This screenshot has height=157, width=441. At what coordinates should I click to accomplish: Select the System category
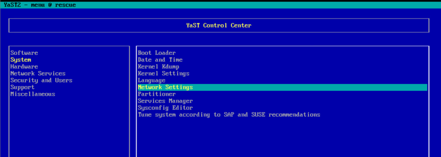click(21, 60)
